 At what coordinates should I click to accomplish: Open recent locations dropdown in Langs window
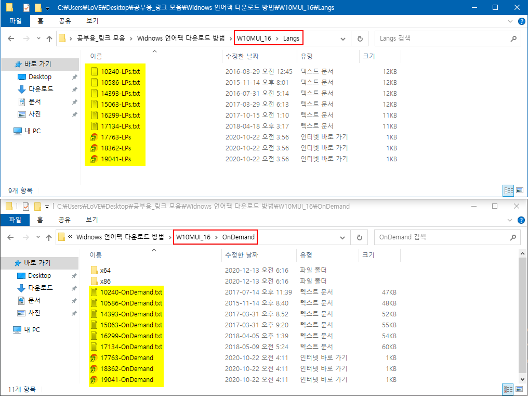coord(38,39)
